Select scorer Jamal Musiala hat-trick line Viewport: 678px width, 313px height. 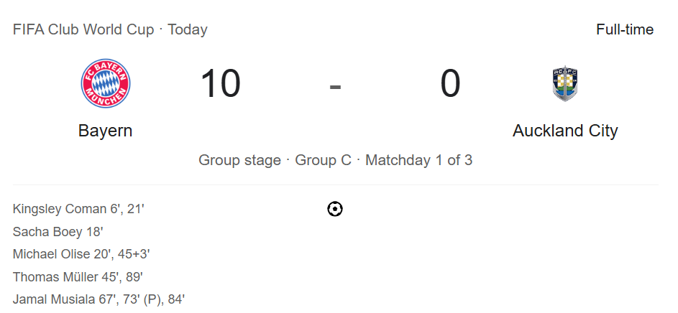tap(99, 299)
